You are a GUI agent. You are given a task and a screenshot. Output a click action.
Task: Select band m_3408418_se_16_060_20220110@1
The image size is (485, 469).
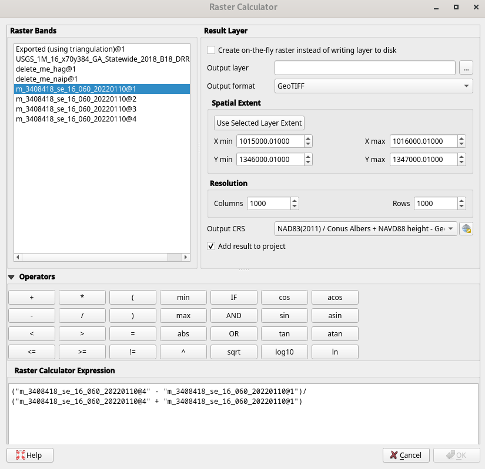click(x=102, y=89)
